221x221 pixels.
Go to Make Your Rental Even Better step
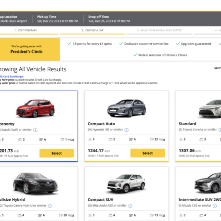pos(159,30)
